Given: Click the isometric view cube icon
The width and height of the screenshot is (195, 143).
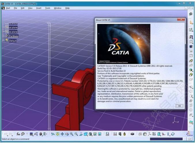Looking at the screenshot, I should [x=86, y=134].
